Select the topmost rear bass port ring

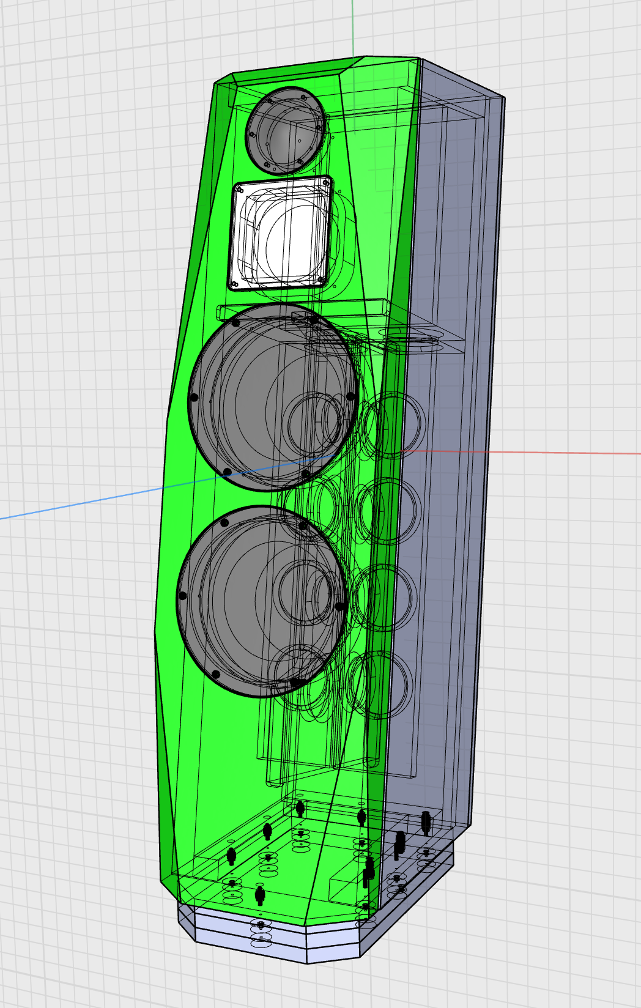[x=398, y=424]
